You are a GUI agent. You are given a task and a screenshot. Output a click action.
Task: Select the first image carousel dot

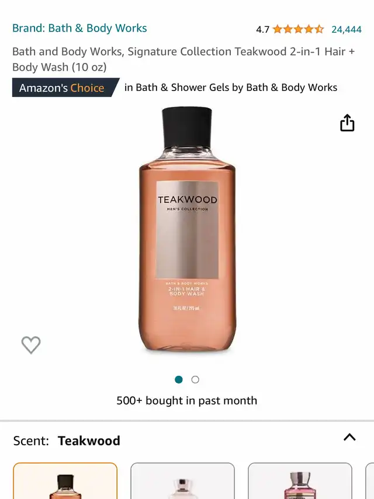[x=179, y=379]
